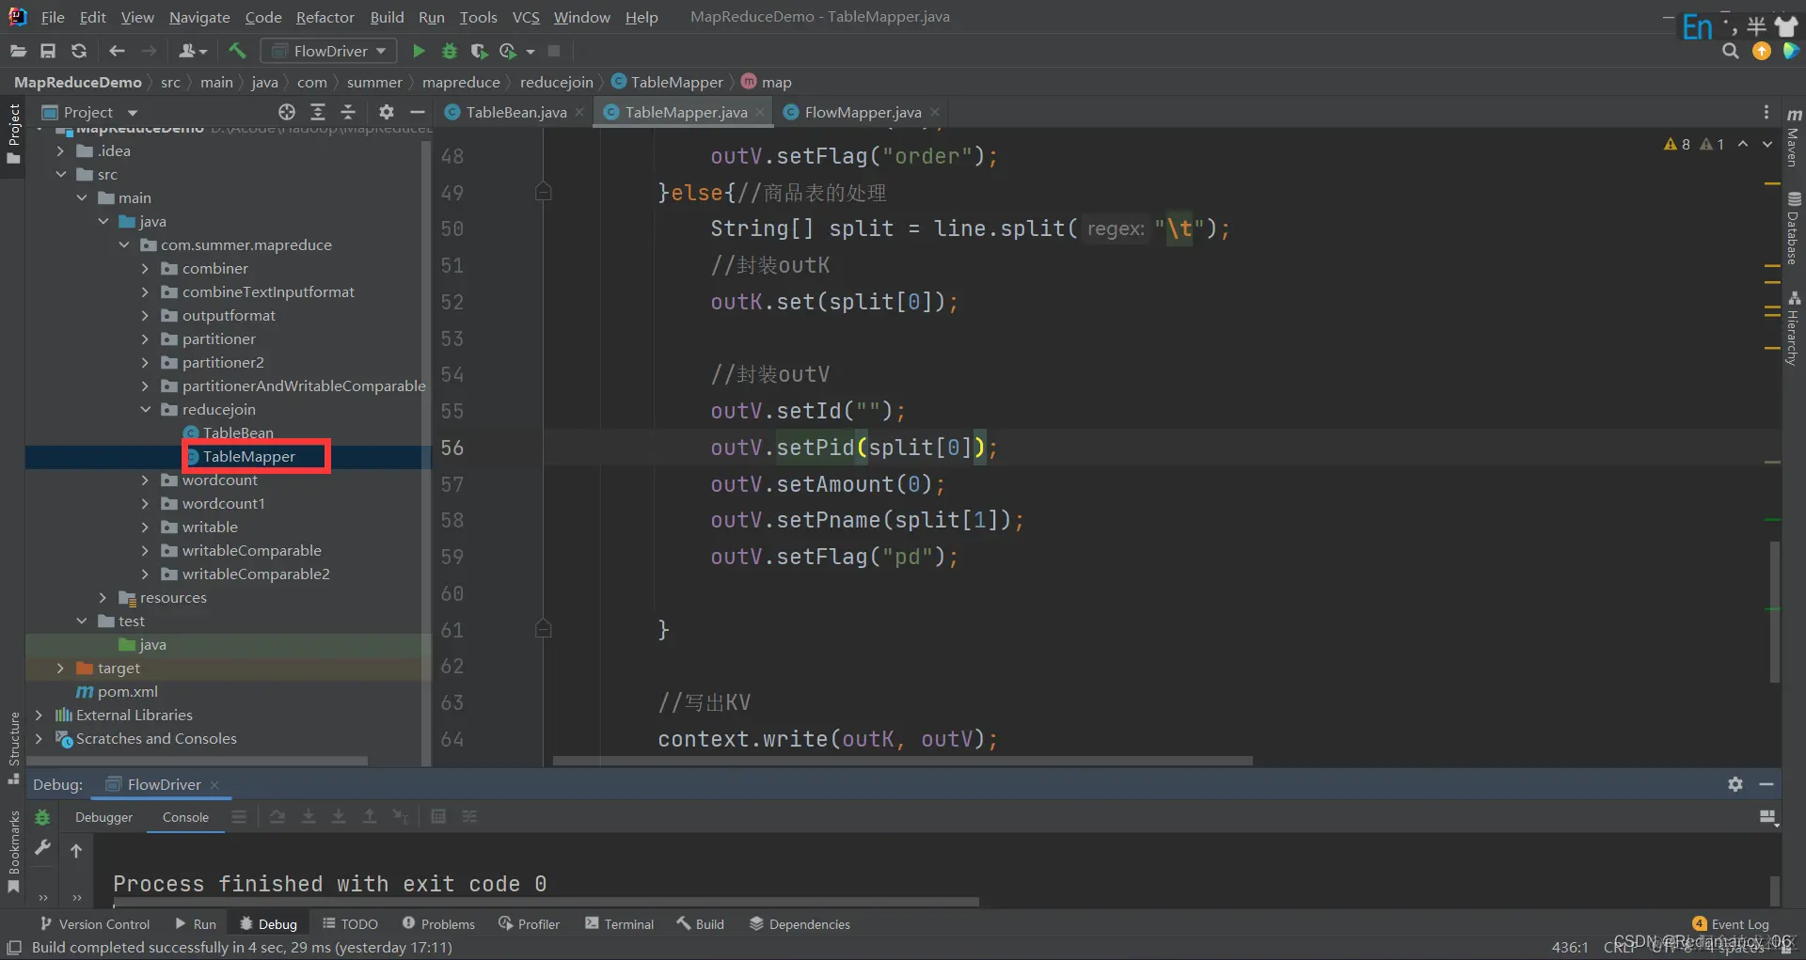Click the Expand All icon in Project panel
The image size is (1806, 960).
click(318, 112)
